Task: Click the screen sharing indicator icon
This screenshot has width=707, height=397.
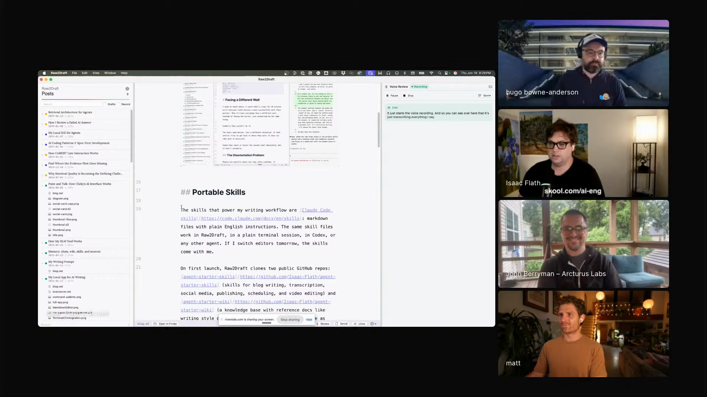Action: coord(370,73)
